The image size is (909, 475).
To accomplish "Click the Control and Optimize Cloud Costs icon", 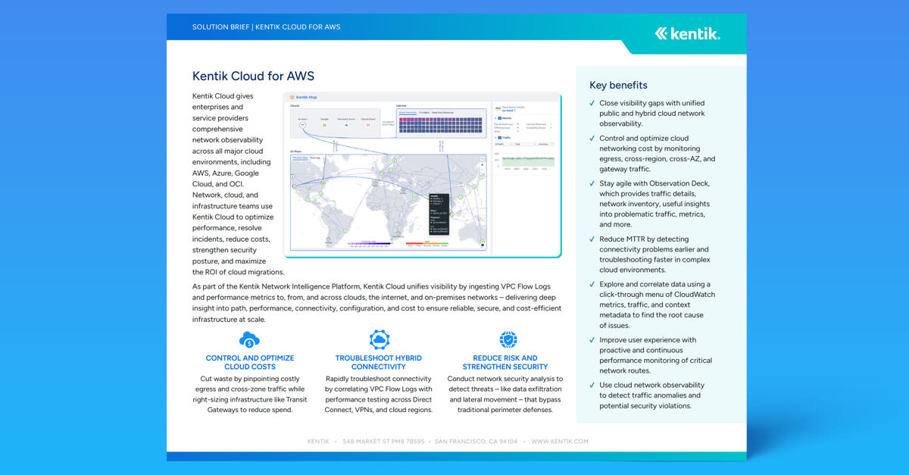I will [249, 339].
